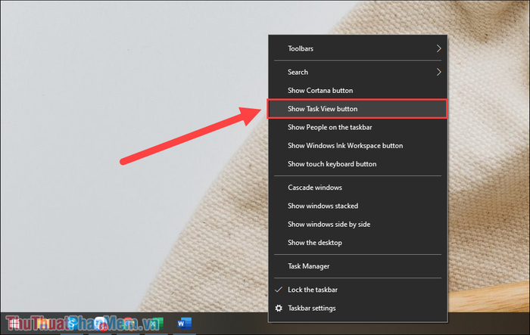Open Task Manager from the menu
The image size is (530, 335).
point(358,266)
